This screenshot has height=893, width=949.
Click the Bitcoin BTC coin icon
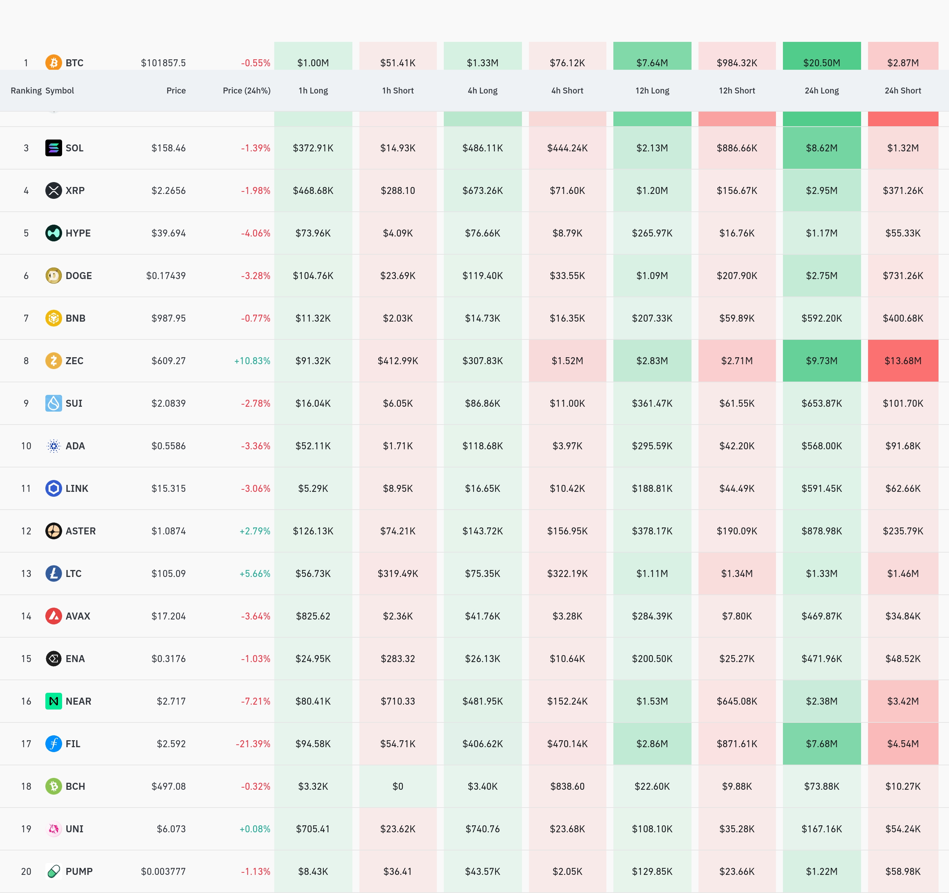coord(53,62)
